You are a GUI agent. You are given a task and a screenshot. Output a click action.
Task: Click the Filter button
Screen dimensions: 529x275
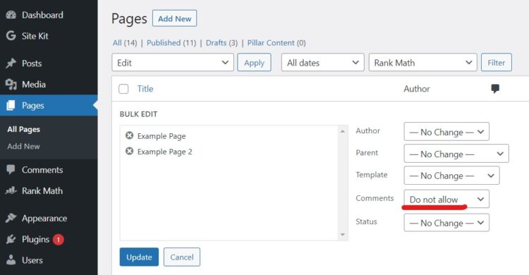click(x=497, y=63)
